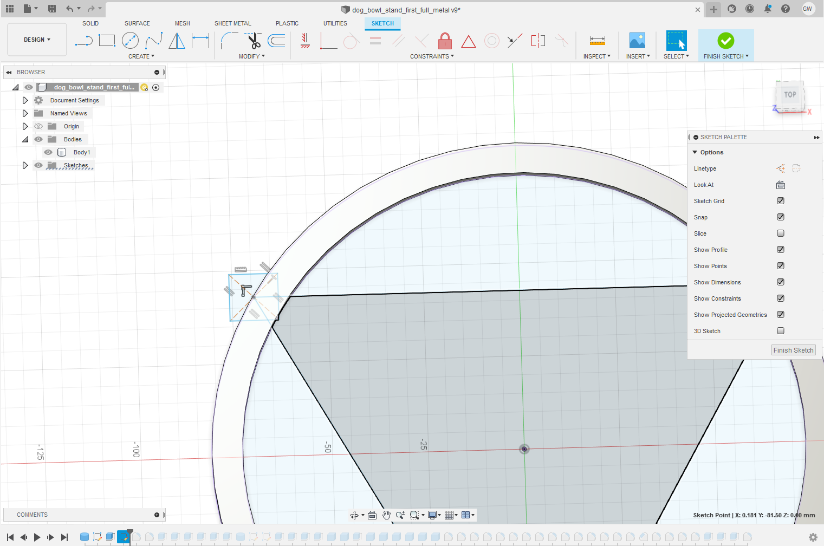
Task: Switch to the SHEET METAL tab
Action: 232,23
